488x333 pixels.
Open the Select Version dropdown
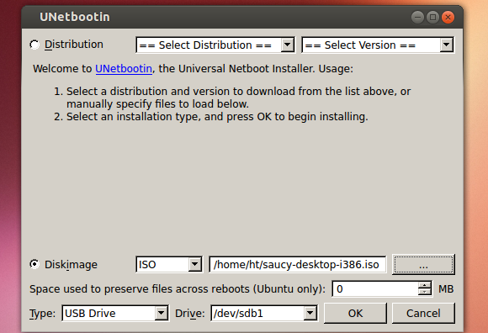(x=378, y=45)
